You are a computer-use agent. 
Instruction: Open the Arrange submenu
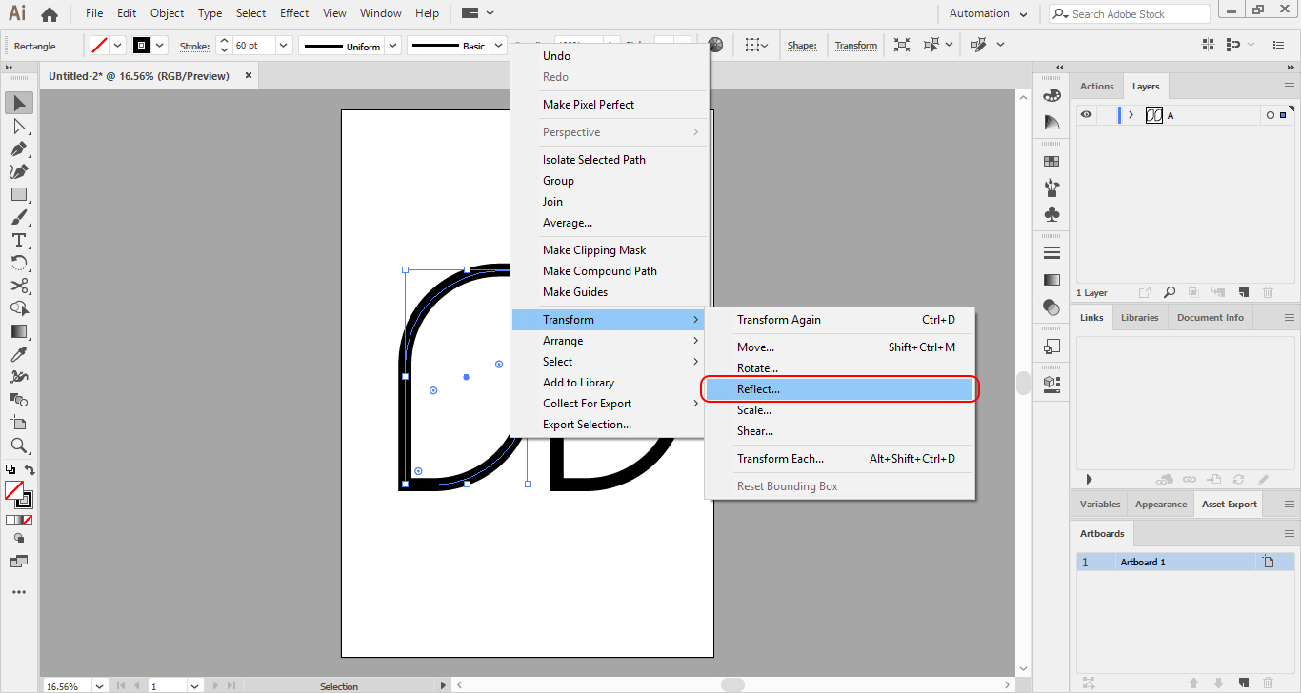(x=610, y=341)
